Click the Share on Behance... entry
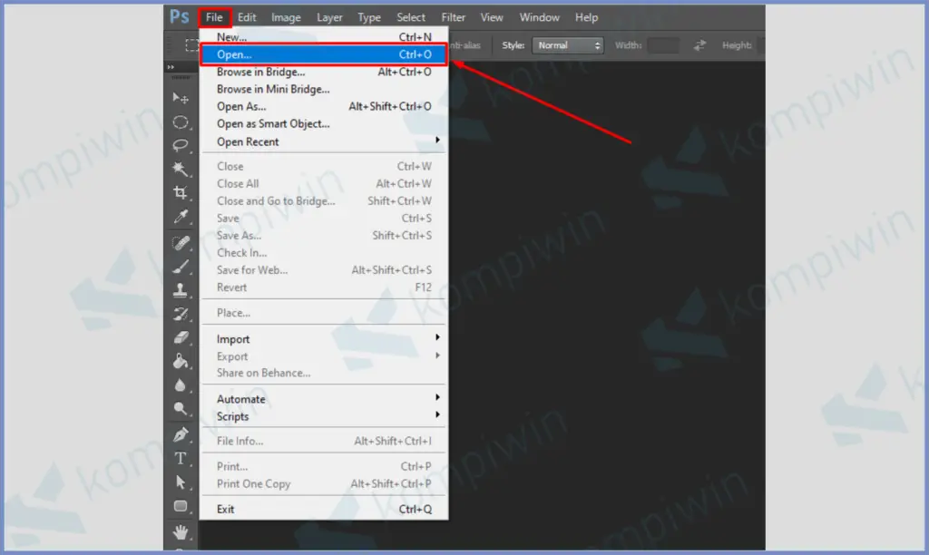The width and height of the screenshot is (929, 555). 324,373
